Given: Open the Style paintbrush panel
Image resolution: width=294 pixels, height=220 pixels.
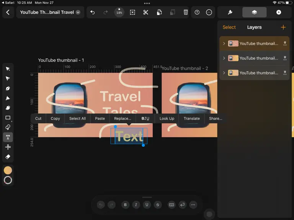Looking at the screenshot, I should click(x=230, y=12).
